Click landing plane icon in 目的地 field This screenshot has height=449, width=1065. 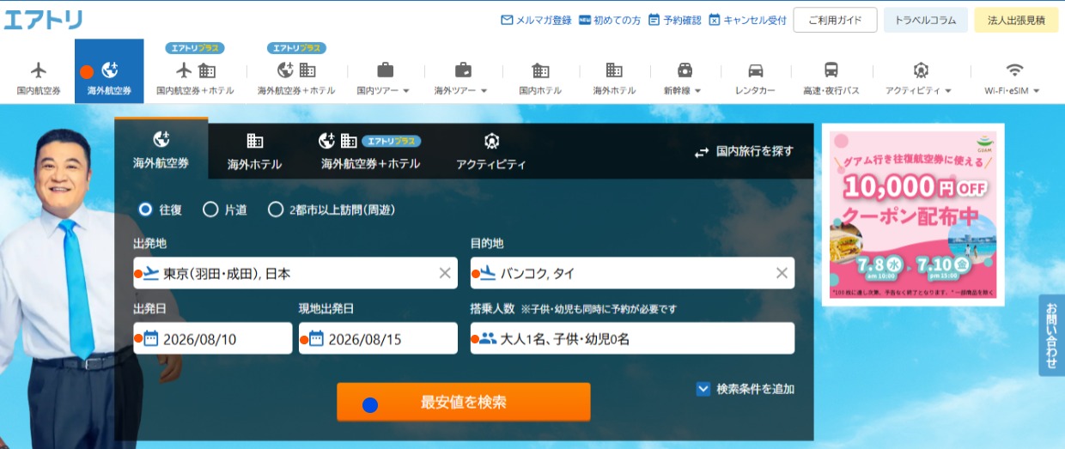pos(488,273)
